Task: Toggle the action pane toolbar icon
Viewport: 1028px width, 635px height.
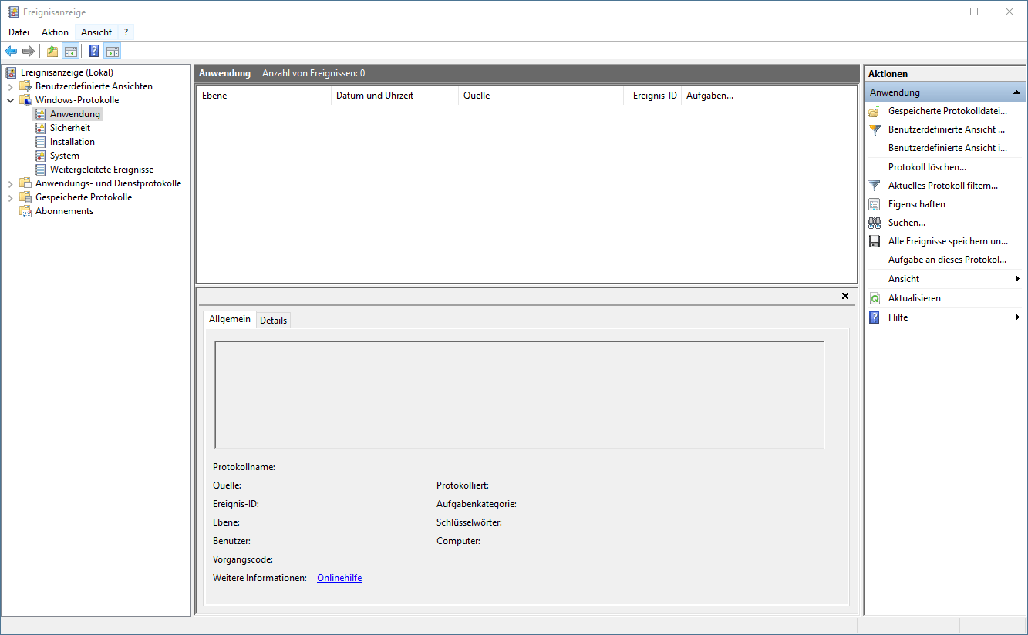Action: click(x=113, y=50)
